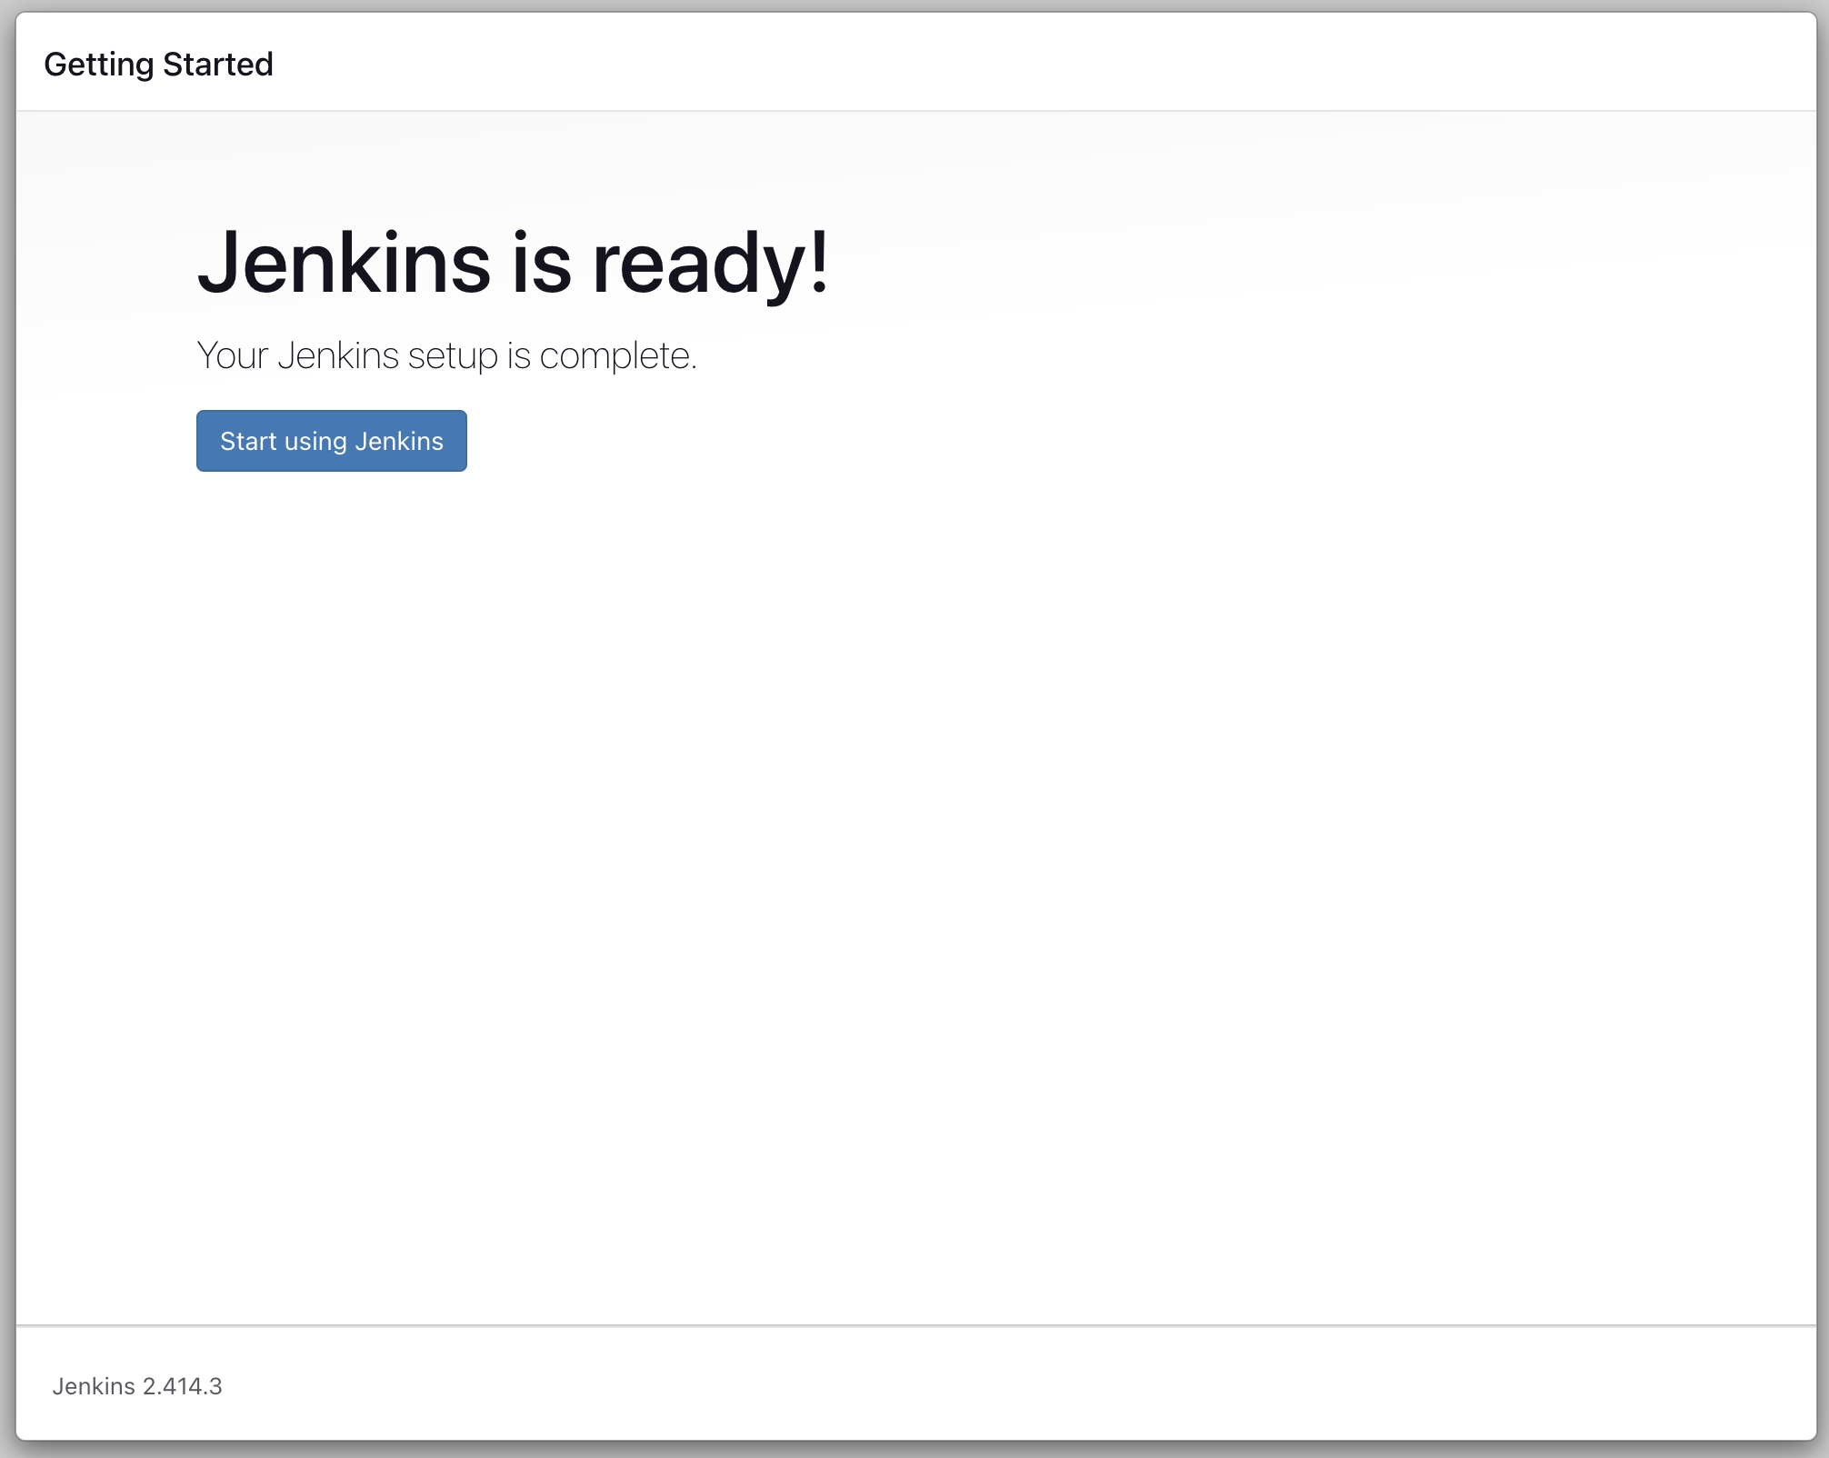Select the Getting Started page title
Screen dimensions: 1829x1458
[x=159, y=64]
